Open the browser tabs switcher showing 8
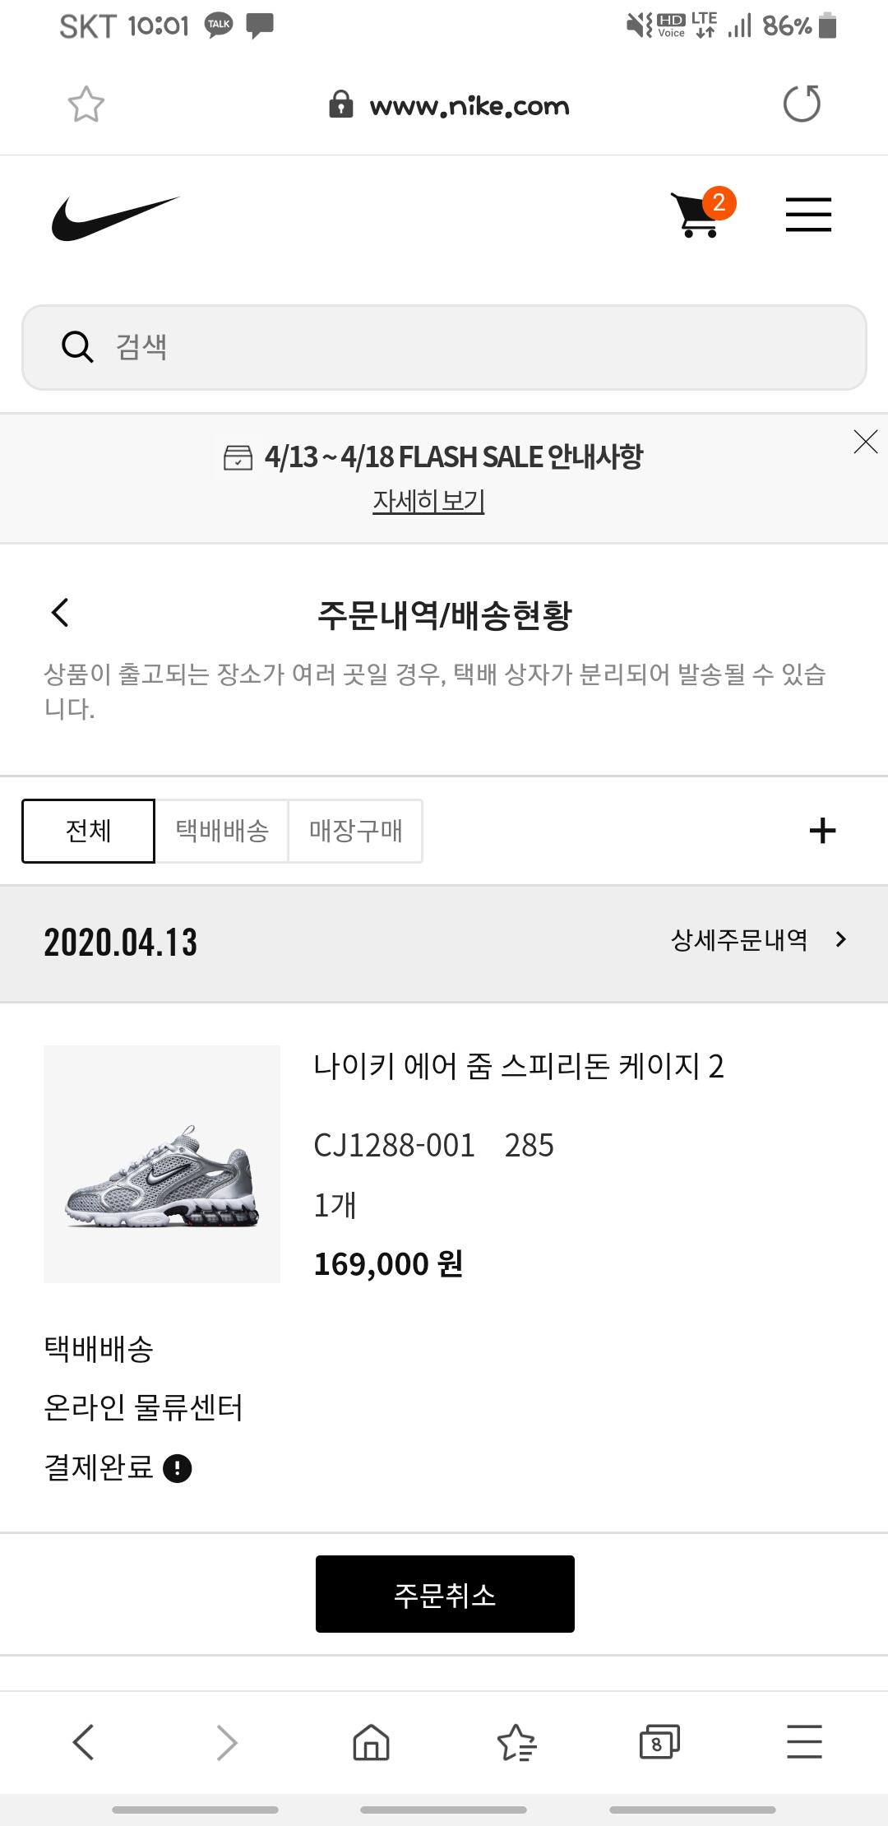888x1826 pixels. click(x=659, y=1742)
